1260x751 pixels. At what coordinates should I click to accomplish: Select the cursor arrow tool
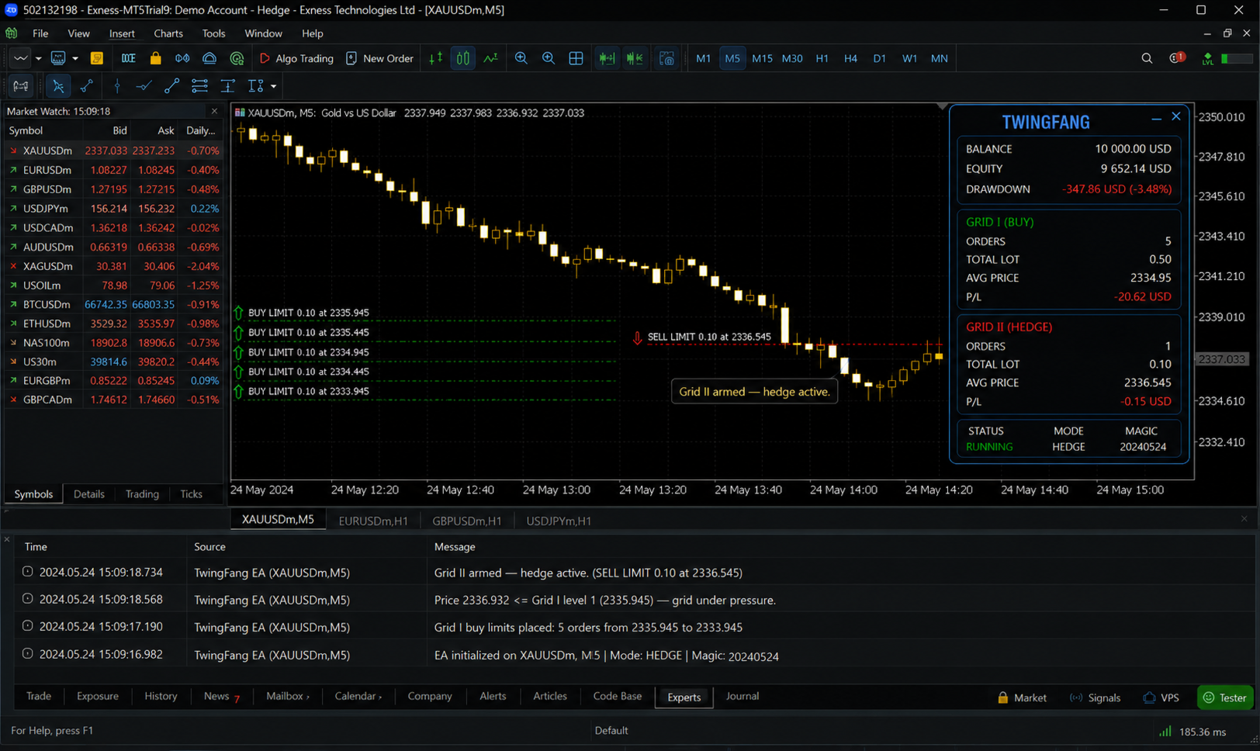coord(58,86)
